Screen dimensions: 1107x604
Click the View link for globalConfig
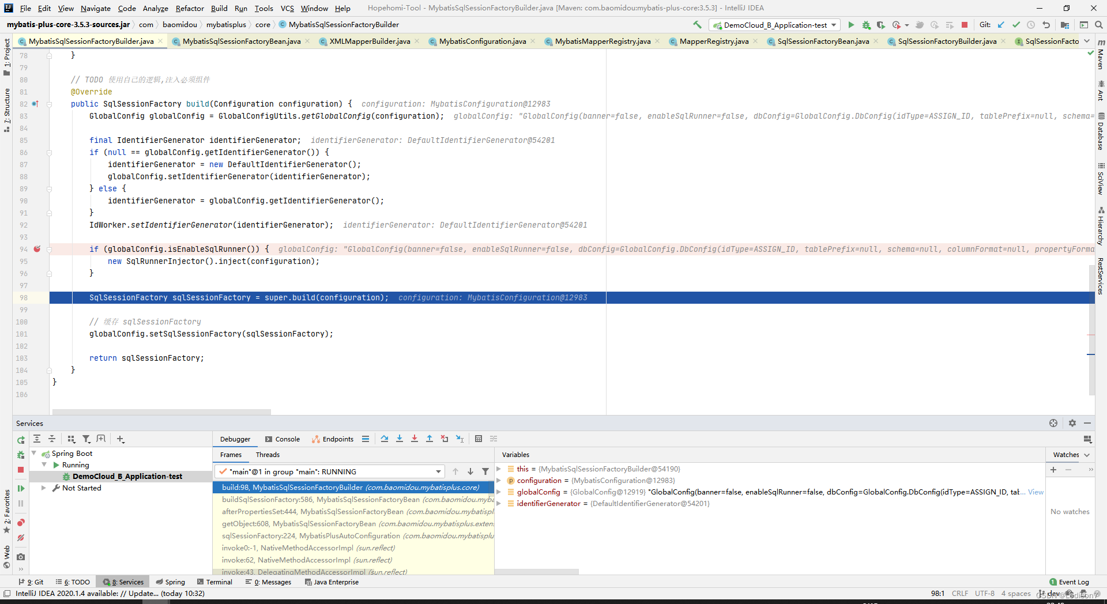click(x=1036, y=492)
